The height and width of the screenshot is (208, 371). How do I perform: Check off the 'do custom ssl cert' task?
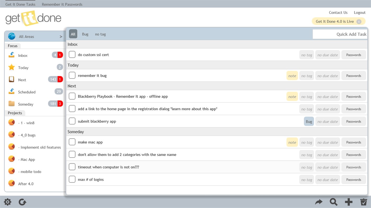[x=72, y=54]
